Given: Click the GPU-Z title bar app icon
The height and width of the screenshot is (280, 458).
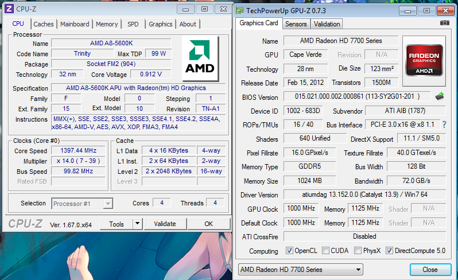Looking at the screenshot, I should (240, 11).
